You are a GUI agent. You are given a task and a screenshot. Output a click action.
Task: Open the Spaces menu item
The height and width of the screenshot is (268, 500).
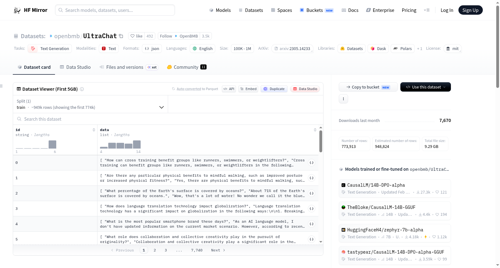(282, 10)
